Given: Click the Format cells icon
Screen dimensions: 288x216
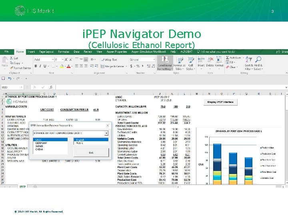Looking at the screenshot, I should [x=219, y=60].
